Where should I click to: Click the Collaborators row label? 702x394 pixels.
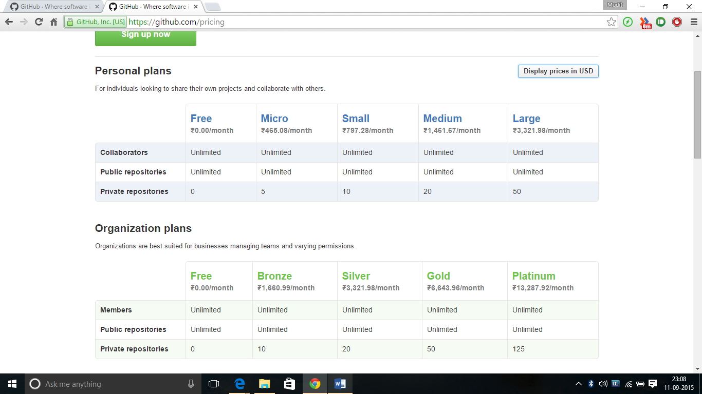[x=124, y=152]
